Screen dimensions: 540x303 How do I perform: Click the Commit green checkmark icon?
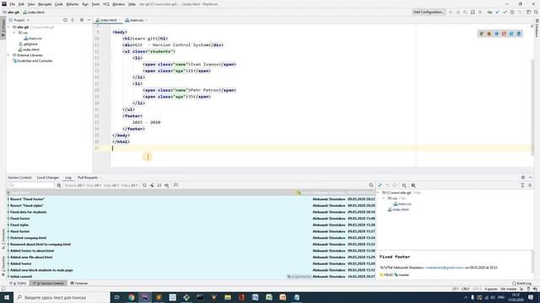[505, 12]
